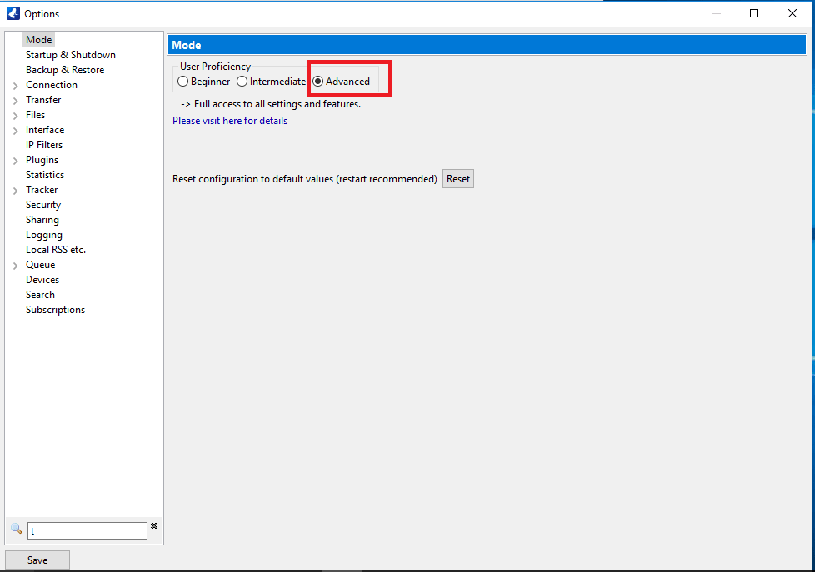
Task: Select Tracker in the options tree
Action: (42, 190)
